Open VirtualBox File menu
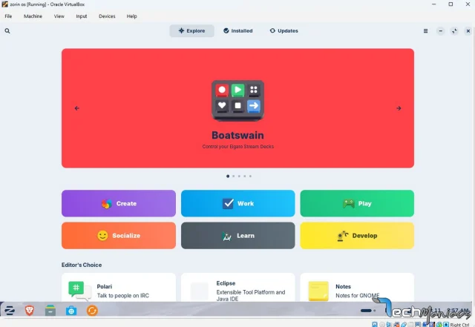The width and height of the screenshot is (475, 327). coord(8,16)
